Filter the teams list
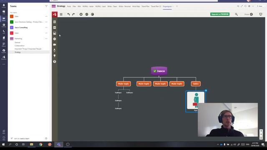The height and width of the screenshot is (150, 267). (x=46, y=6)
